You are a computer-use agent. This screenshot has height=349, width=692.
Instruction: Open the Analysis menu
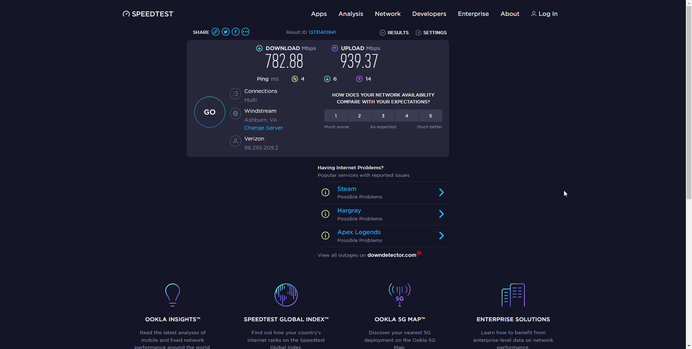(x=351, y=14)
